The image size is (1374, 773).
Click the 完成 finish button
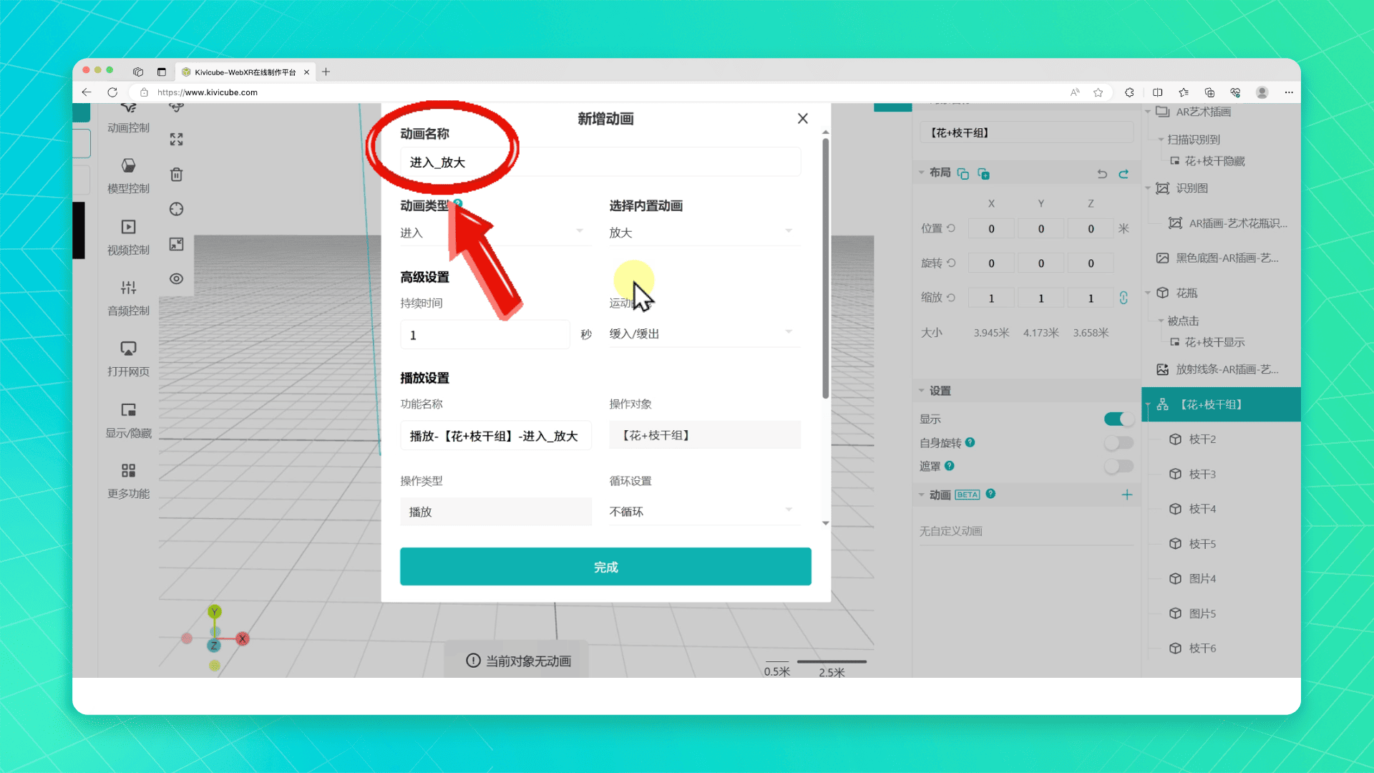(605, 567)
